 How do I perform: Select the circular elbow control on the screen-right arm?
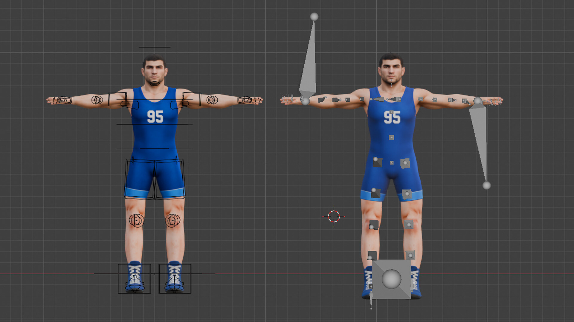click(212, 100)
